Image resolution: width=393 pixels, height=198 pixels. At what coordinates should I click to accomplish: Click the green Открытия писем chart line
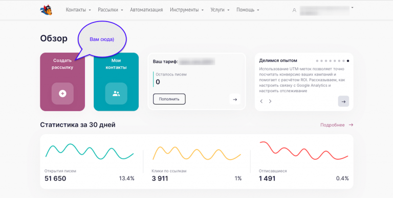tap(90, 152)
